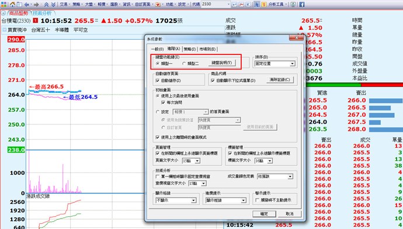Click the 確定 button
Screen dimensions: 403x229
coord(264,214)
